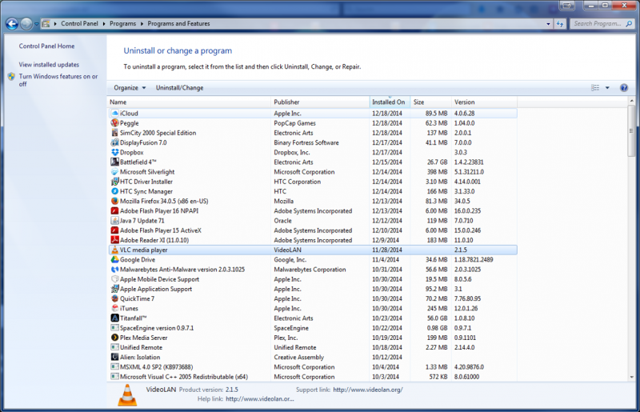This screenshot has width=640, height=412.
Task: Click the Forward navigation arrow
Action: pos(26,24)
